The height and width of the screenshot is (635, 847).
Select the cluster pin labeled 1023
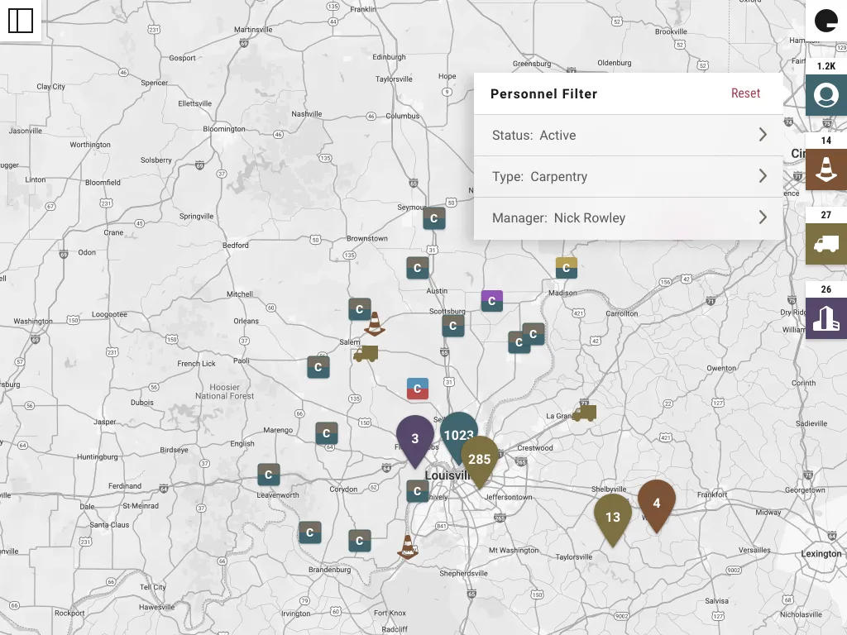coord(458,434)
